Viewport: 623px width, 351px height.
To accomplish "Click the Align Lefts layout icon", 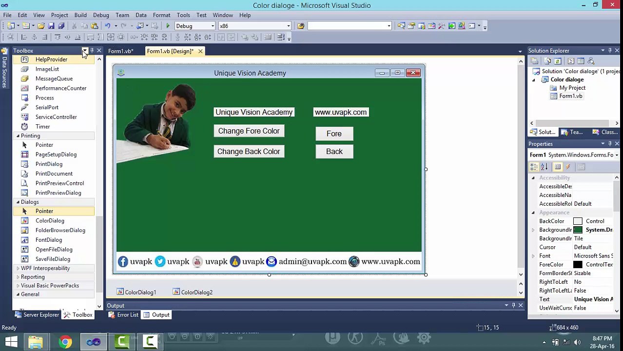I will click(x=24, y=37).
